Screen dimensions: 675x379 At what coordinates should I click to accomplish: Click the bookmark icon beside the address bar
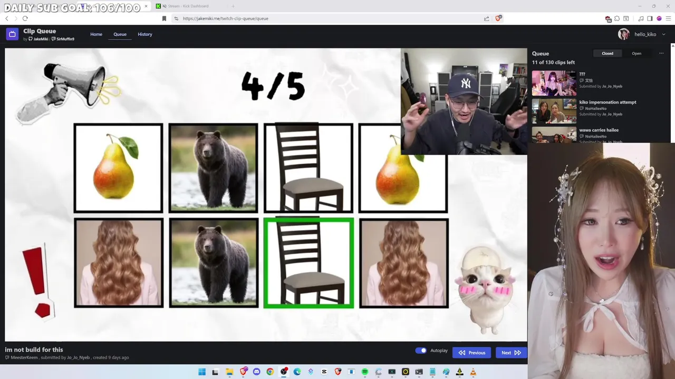[164, 18]
